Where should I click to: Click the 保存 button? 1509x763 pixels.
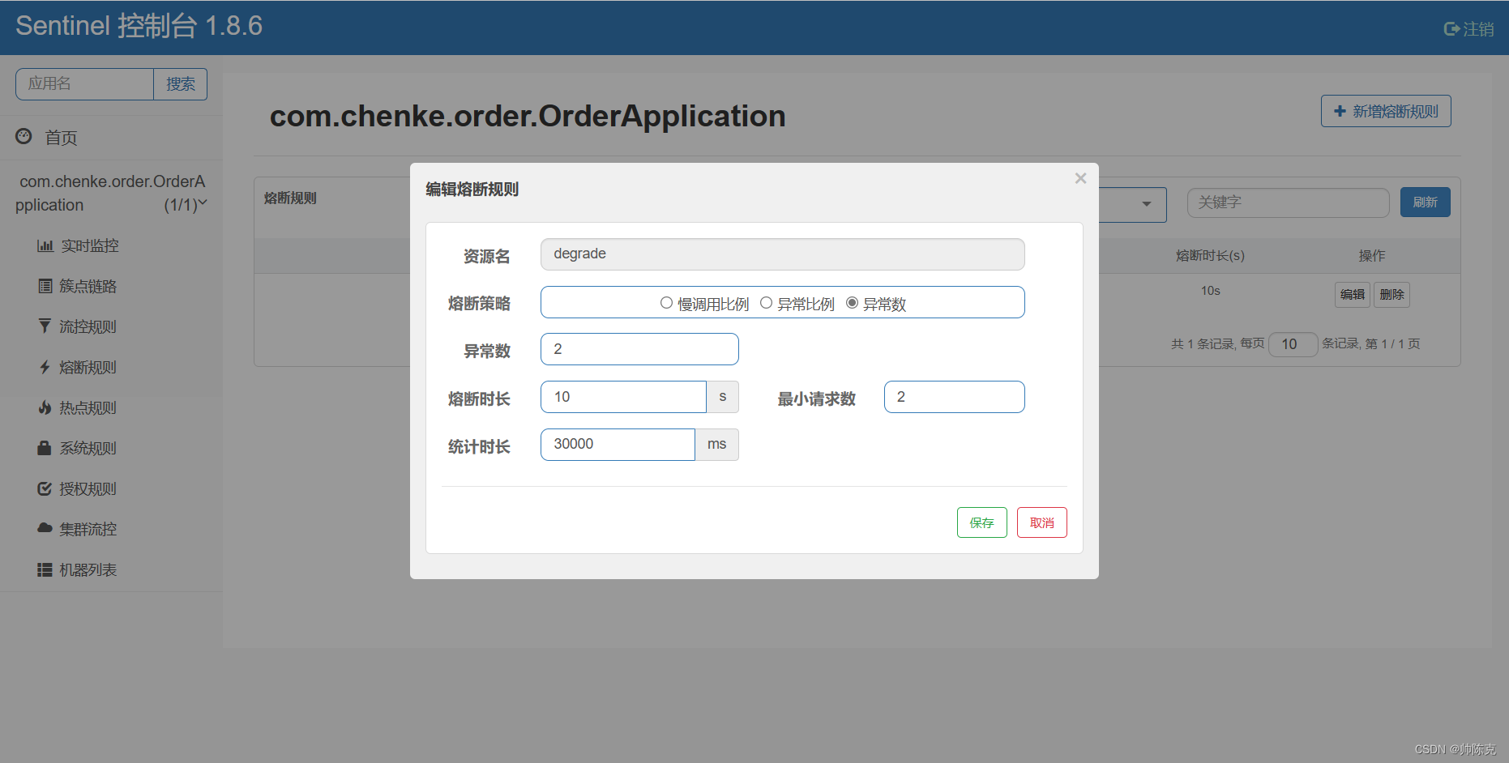(982, 522)
